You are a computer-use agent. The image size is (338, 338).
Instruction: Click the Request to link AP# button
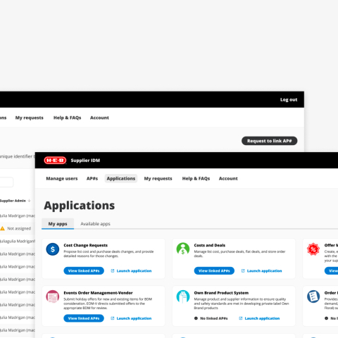270,141
